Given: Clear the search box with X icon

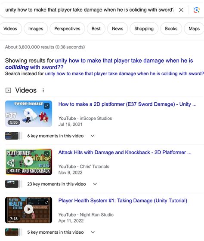Looking at the screenshot, I should coord(181,10).
